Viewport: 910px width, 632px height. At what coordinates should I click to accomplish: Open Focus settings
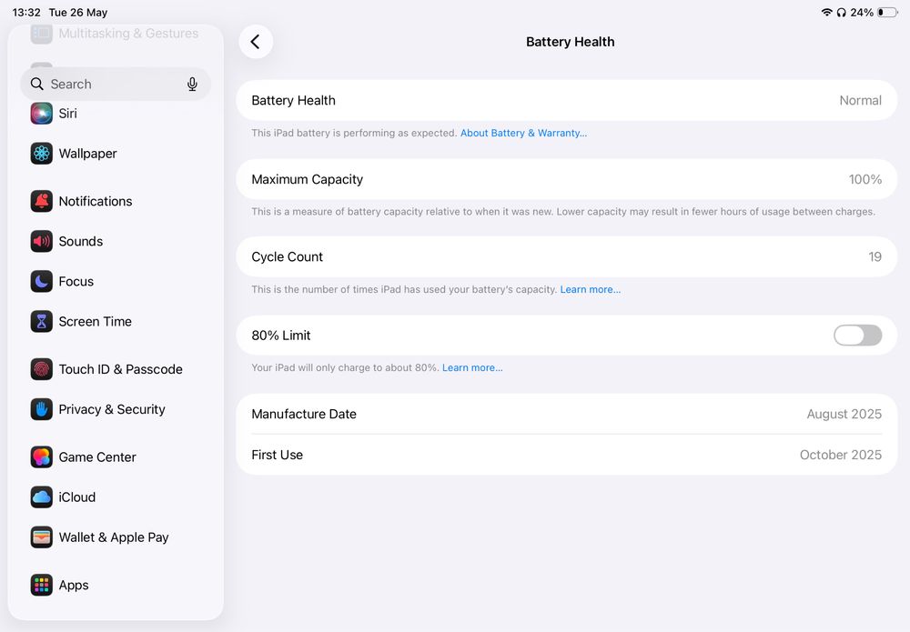pos(116,281)
